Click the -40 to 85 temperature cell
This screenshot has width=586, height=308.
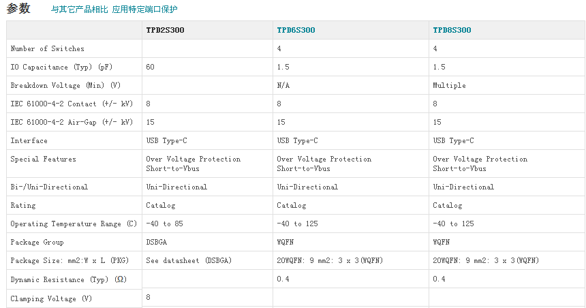click(164, 224)
